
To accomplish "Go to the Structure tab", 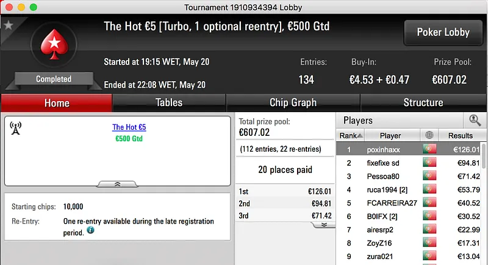I will (423, 102).
